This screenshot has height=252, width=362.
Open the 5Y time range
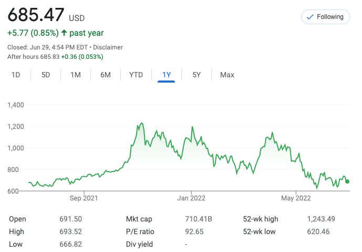coord(196,75)
